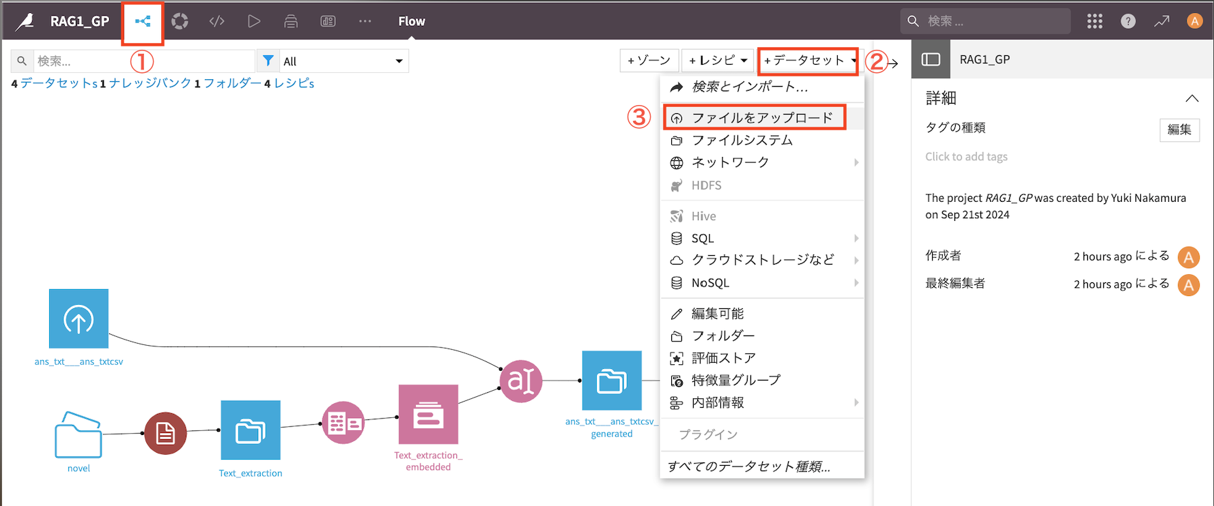The width and height of the screenshot is (1214, 506).
Task: Click the RAG1_GP project name
Action: pos(80,21)
